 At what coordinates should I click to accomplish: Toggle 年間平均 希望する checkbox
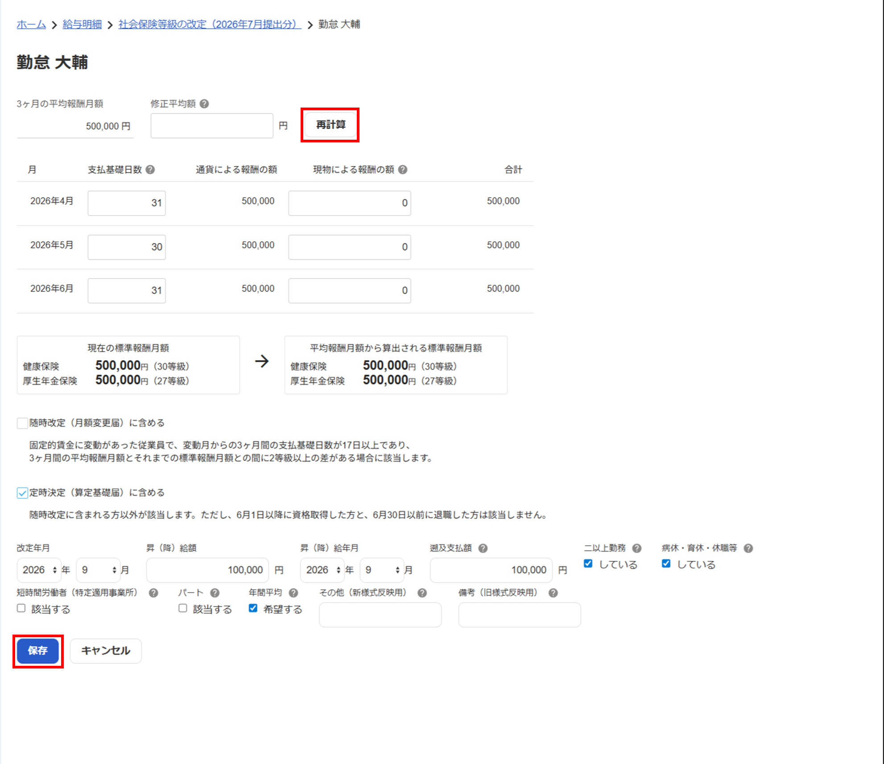(x=253, y=608)
